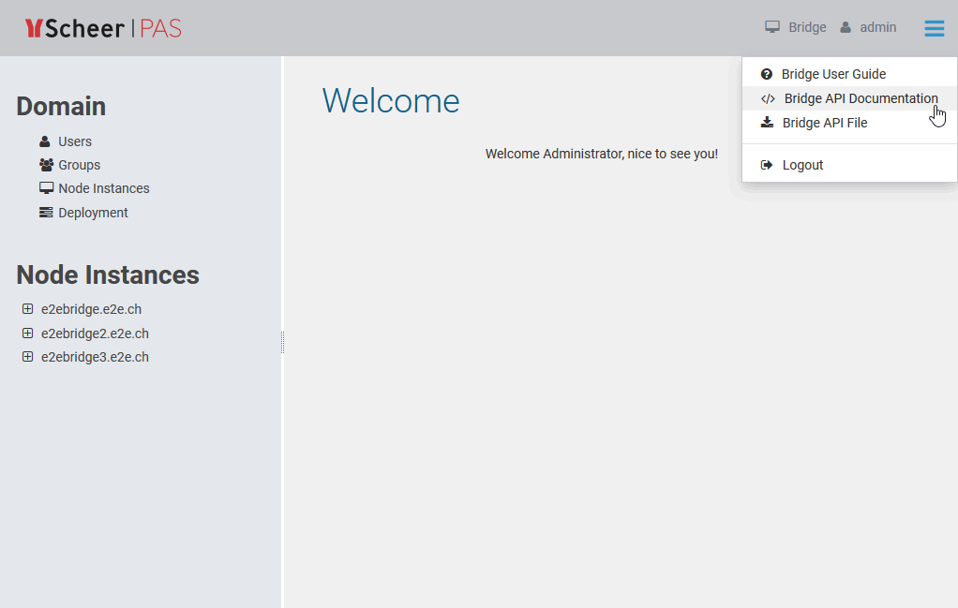Select the Groups people icon
958x608 pixels.
point(44,165)
